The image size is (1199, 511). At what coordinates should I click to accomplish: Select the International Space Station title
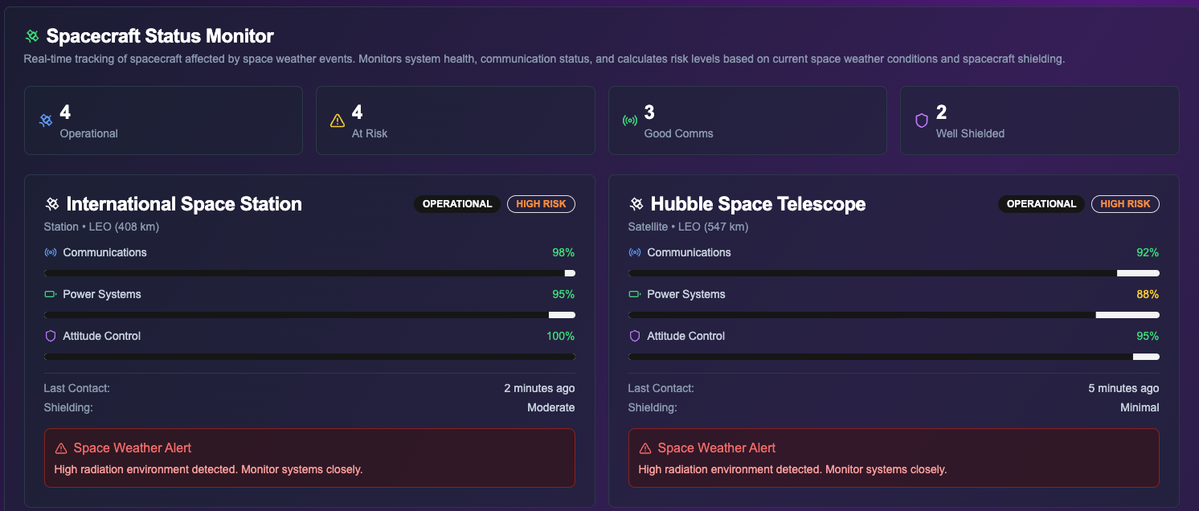[x=184, y=204]
